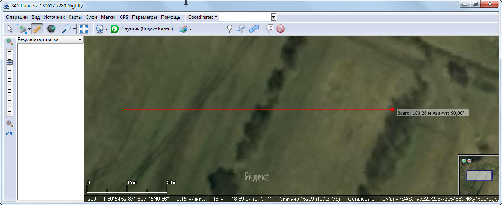Click the add path tool icon
Viewport: 502px width, 205px height.
[242, 29]
